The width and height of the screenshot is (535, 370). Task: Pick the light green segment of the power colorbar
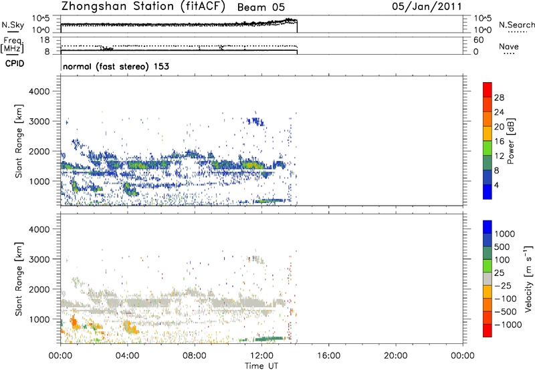click(488, 148)
